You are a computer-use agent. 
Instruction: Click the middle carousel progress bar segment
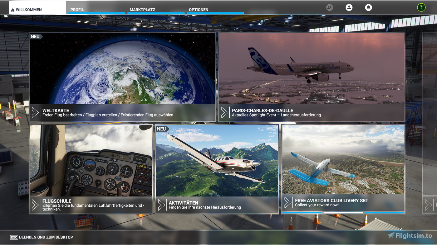(x=342, y=212)
